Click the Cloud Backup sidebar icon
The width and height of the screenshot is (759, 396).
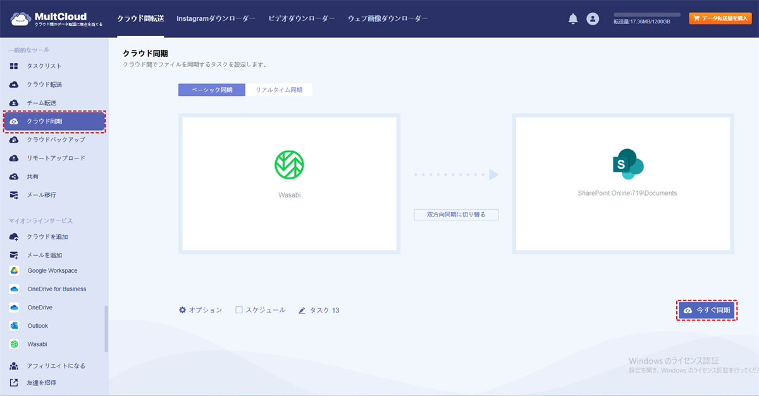14,140
